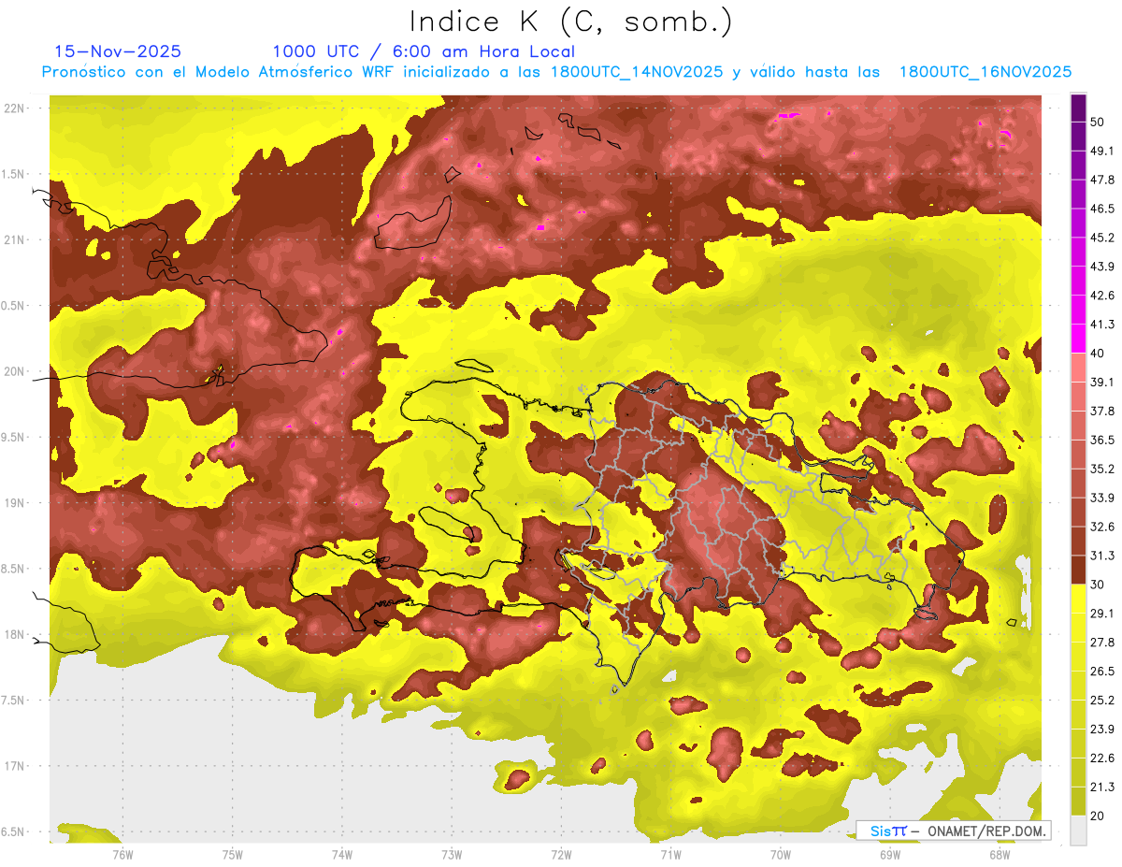Click the '37.8' color scale value
1122x867 pixels.
(1102, 411)
